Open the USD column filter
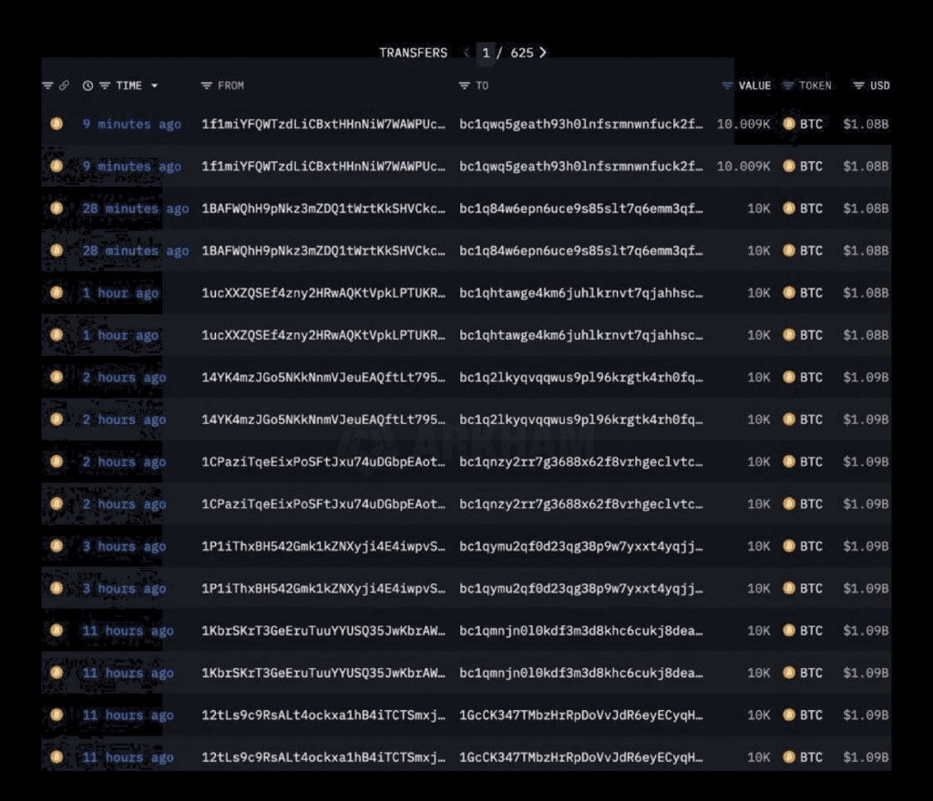The image size is (933, 801). [x=858, y=86]
